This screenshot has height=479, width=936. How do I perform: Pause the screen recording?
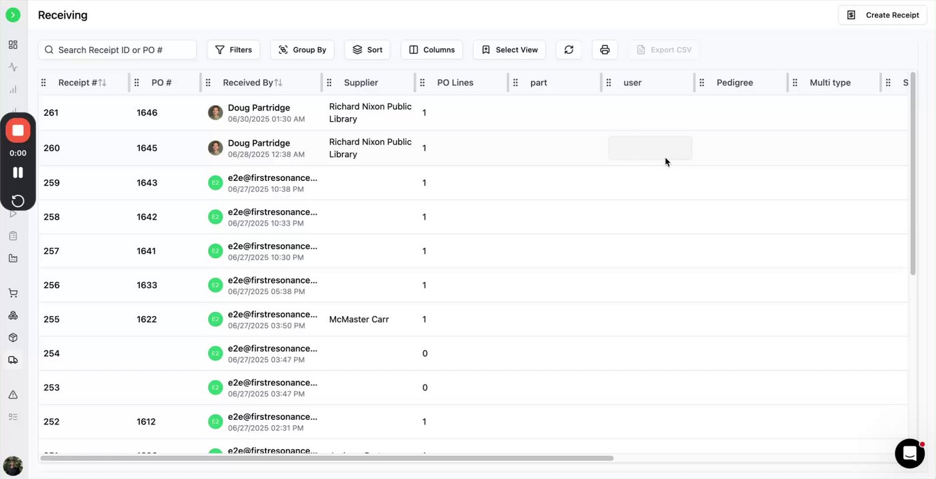tap(18, 172)
